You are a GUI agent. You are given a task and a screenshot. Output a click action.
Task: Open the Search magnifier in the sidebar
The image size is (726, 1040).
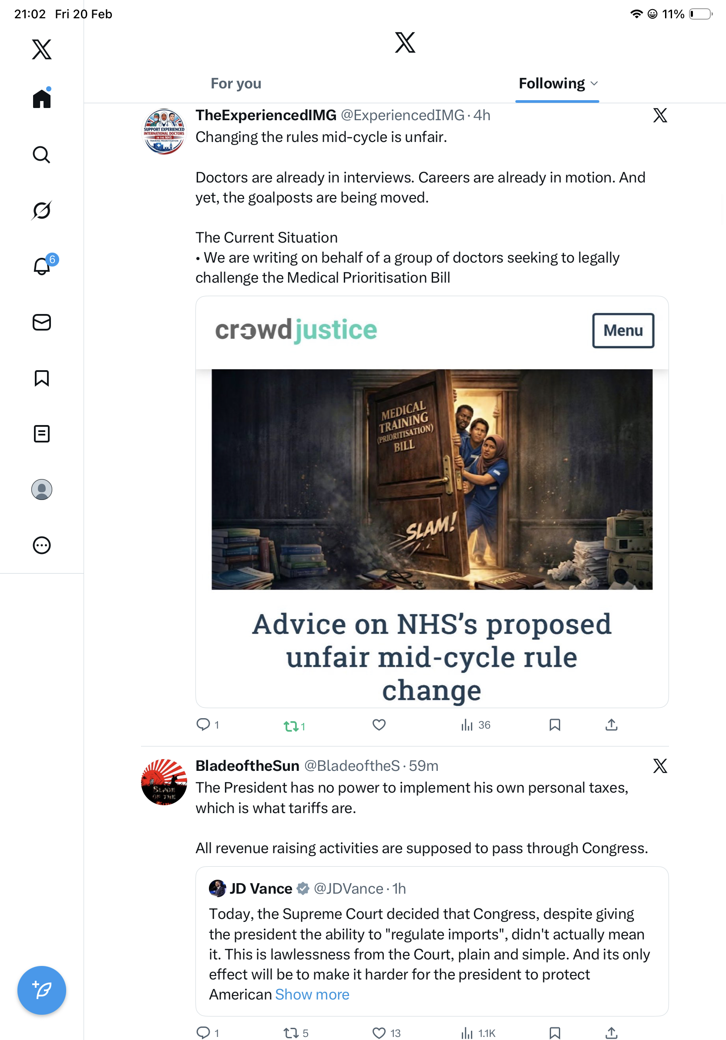pos(42,155)
